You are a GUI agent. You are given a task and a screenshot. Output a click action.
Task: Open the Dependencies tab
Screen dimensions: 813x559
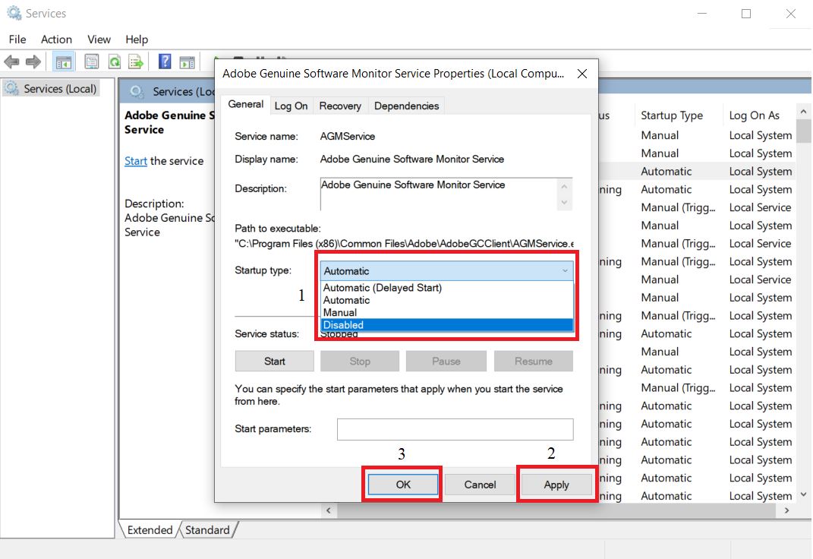click(x=406, y=106)
